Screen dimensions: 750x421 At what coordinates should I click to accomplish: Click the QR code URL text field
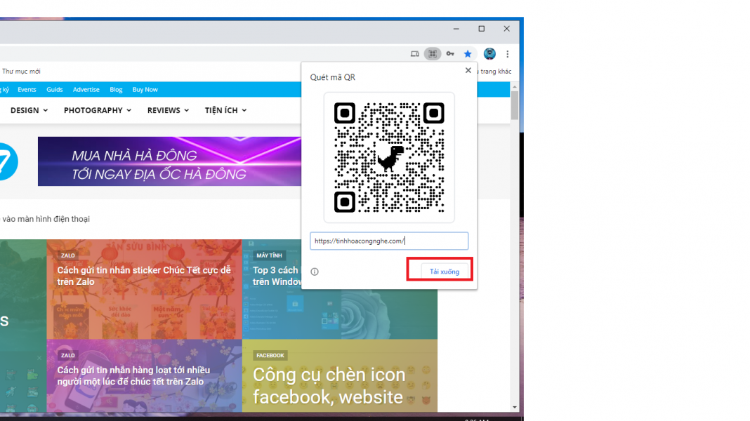tap(389, 241)
